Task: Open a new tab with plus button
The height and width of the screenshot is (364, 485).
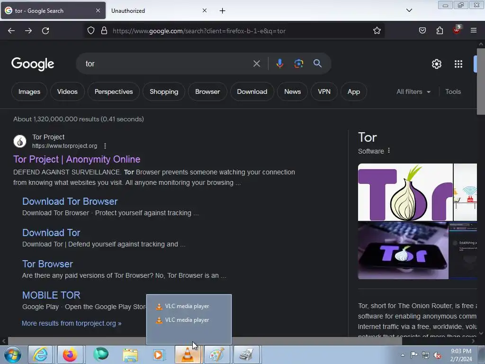Action: 223,11
